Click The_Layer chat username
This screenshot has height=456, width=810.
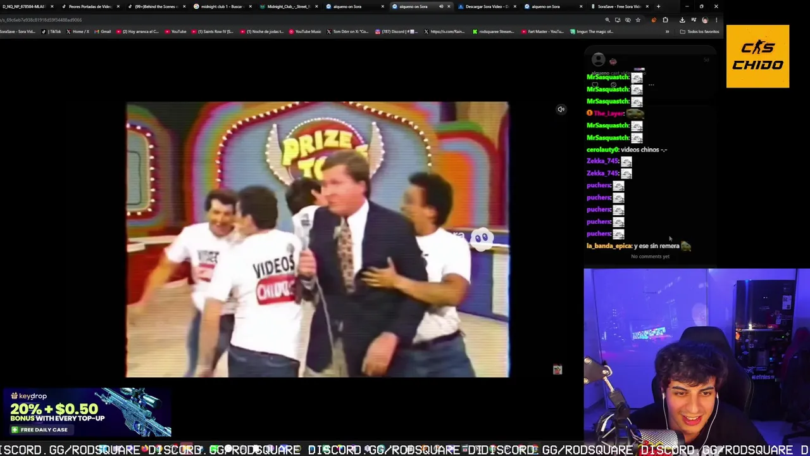tap(609, 113)
